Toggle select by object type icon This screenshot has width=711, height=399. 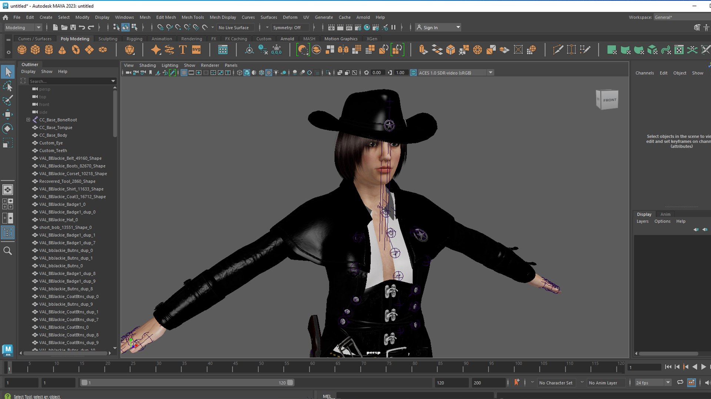(126, 27)
